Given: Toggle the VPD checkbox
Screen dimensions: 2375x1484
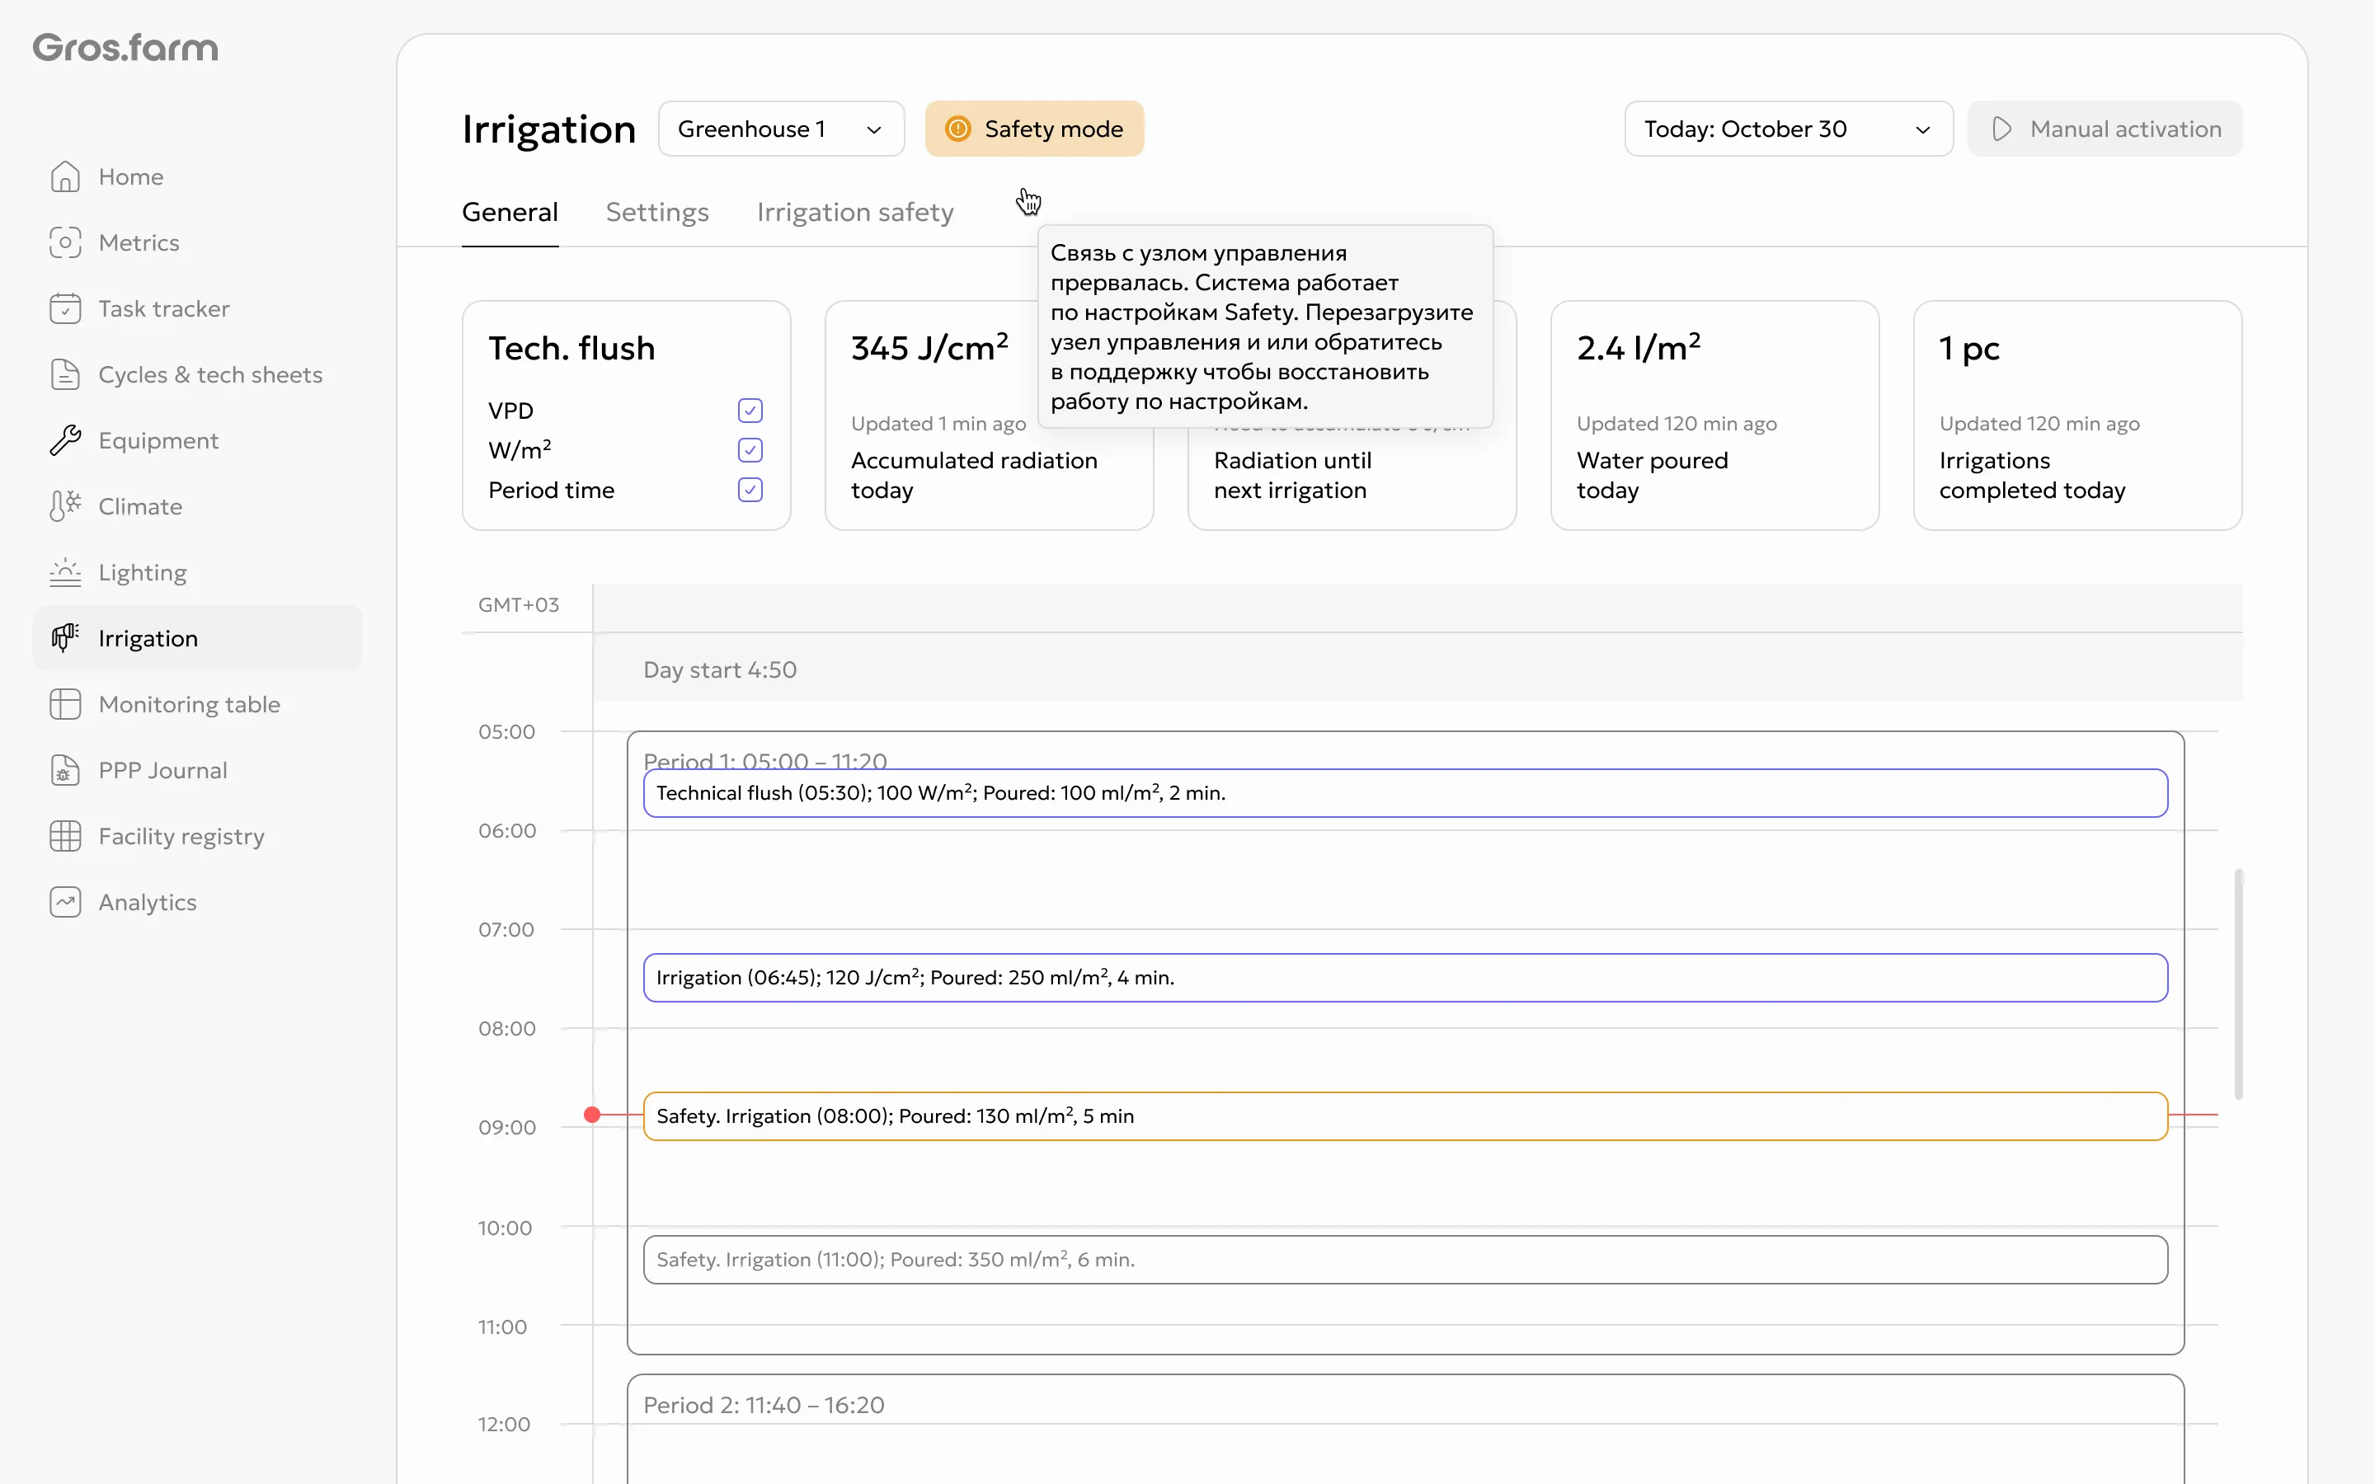Looking at the screenshot, I should point(750,411).
